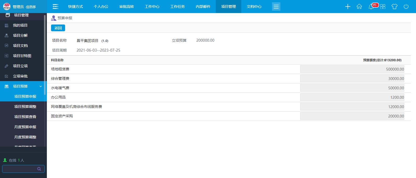Open the 审批流转 top menu

pyautogui.click(x=127, y=7)
